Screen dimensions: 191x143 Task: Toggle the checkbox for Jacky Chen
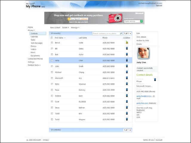point(52,60)
